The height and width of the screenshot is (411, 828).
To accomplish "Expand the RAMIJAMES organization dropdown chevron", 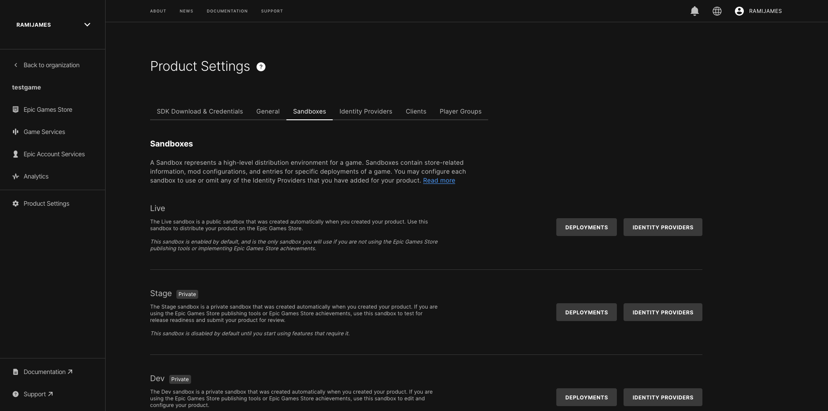I will tap(87, 25).
